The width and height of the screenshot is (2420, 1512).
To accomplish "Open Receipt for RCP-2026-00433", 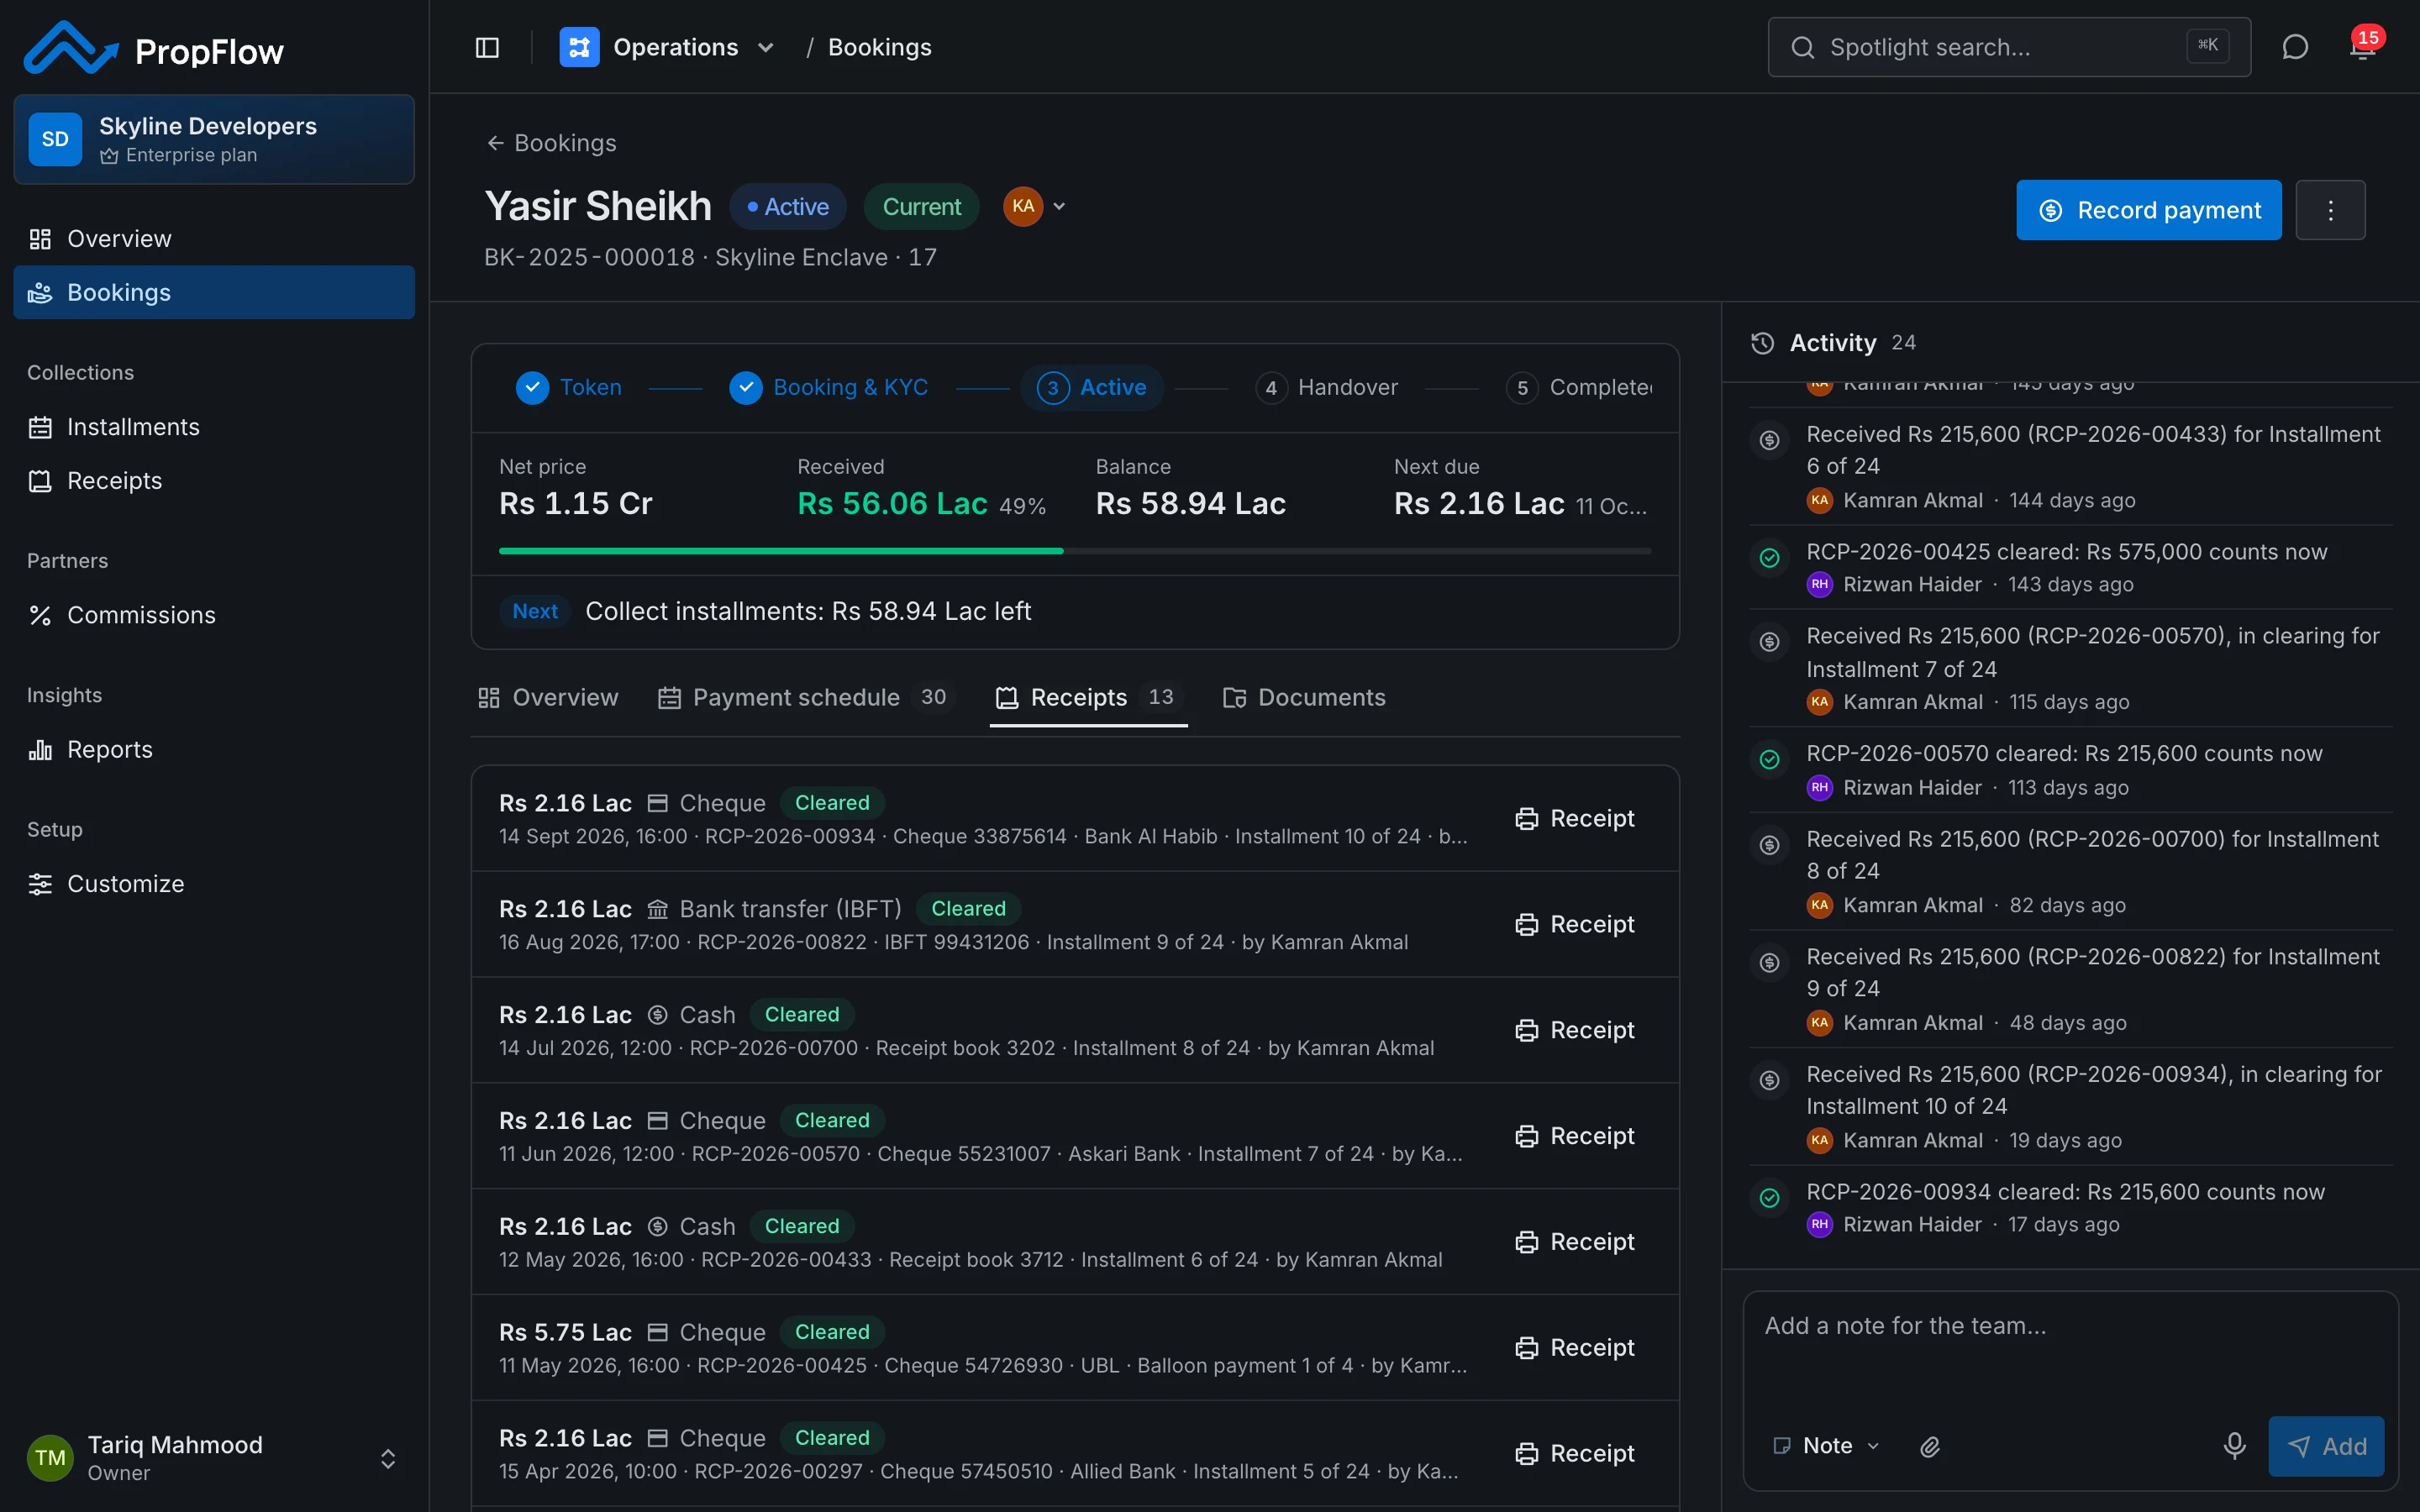I will click(1574, 1242).
